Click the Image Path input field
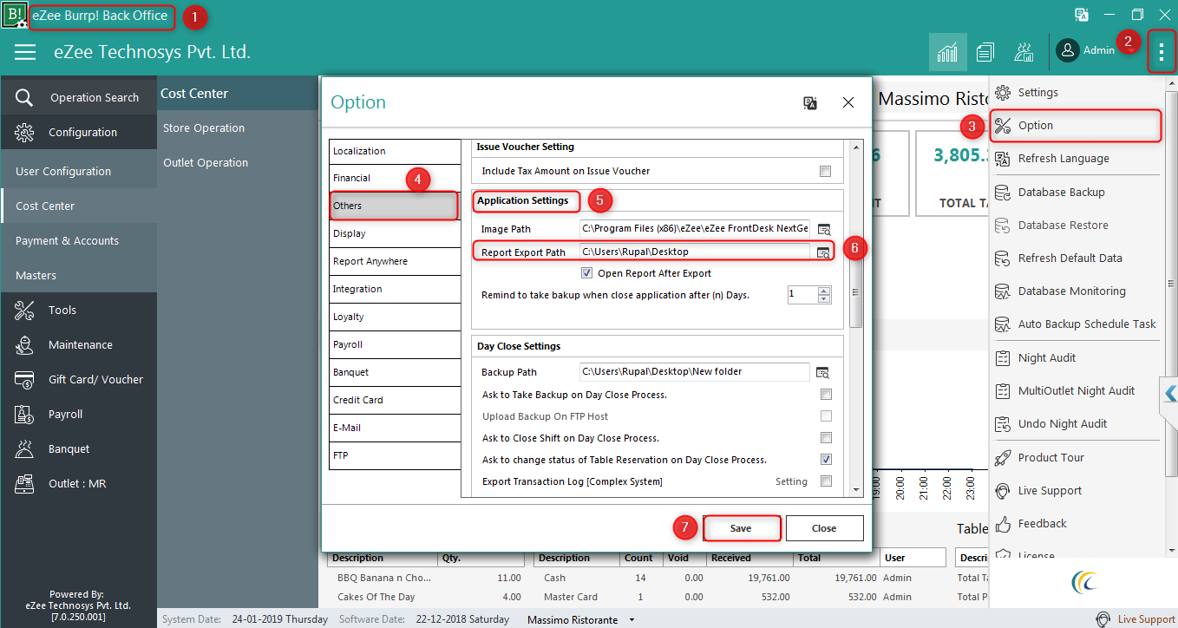 coord(695,229)
